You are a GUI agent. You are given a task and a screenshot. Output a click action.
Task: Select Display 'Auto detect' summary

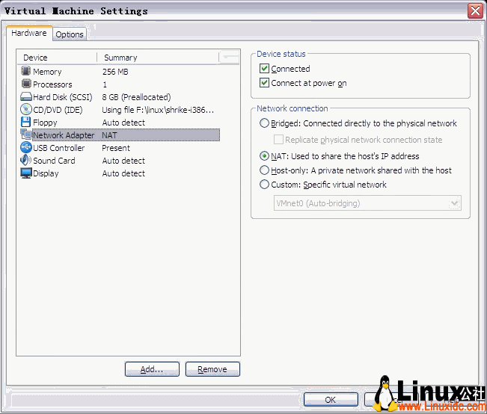click(x=123, y=173)
